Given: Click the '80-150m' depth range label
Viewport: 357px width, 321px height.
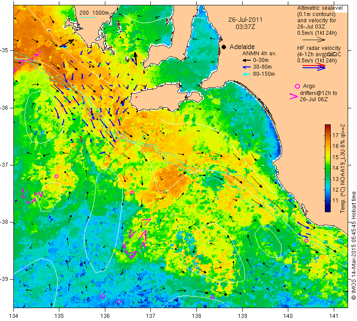Looking at the screenshot, I should (264, 74).
